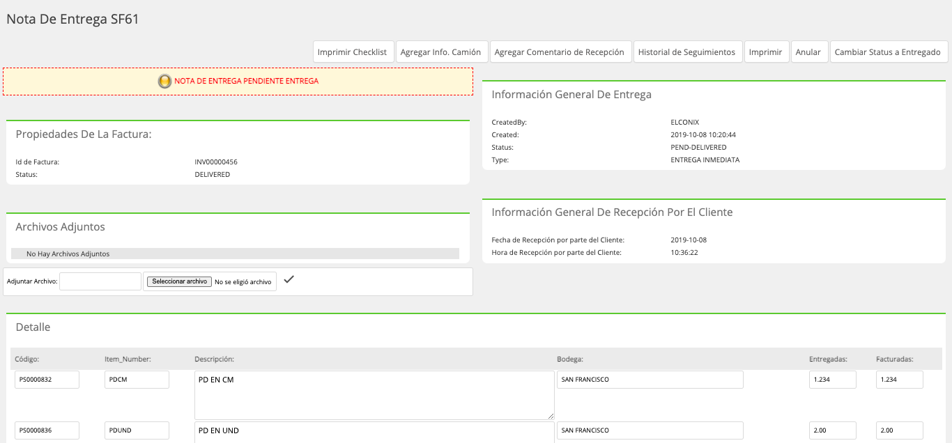Click Bodega field in PS0000832 row
Image resolution: width=952 pixels, height=443 pixels.
pos(650,380)
